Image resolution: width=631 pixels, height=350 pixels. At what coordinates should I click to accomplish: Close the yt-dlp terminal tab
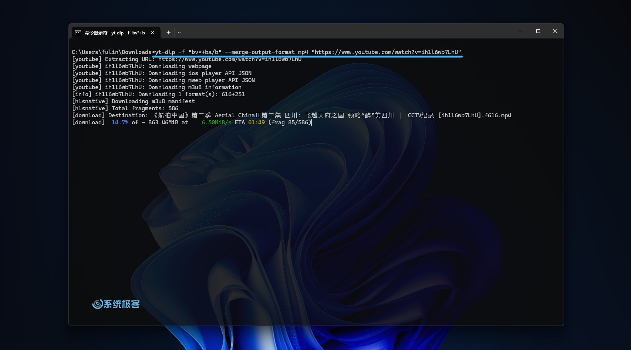pos(152,33)
